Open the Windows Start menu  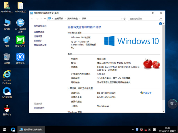(x=4, y=130)
